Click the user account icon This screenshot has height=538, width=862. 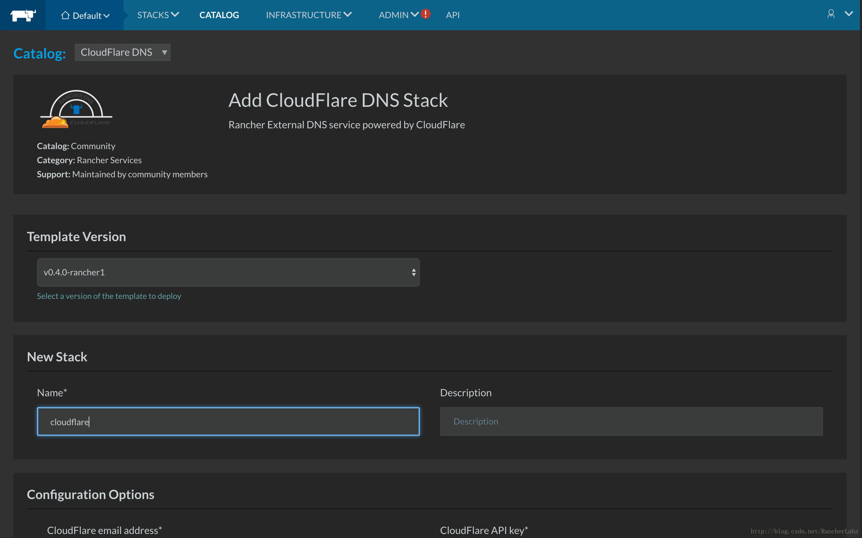click(831, 14)
